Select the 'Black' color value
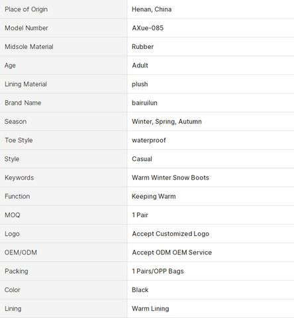Viewport: 294px width, 318px height. point(140,290)
